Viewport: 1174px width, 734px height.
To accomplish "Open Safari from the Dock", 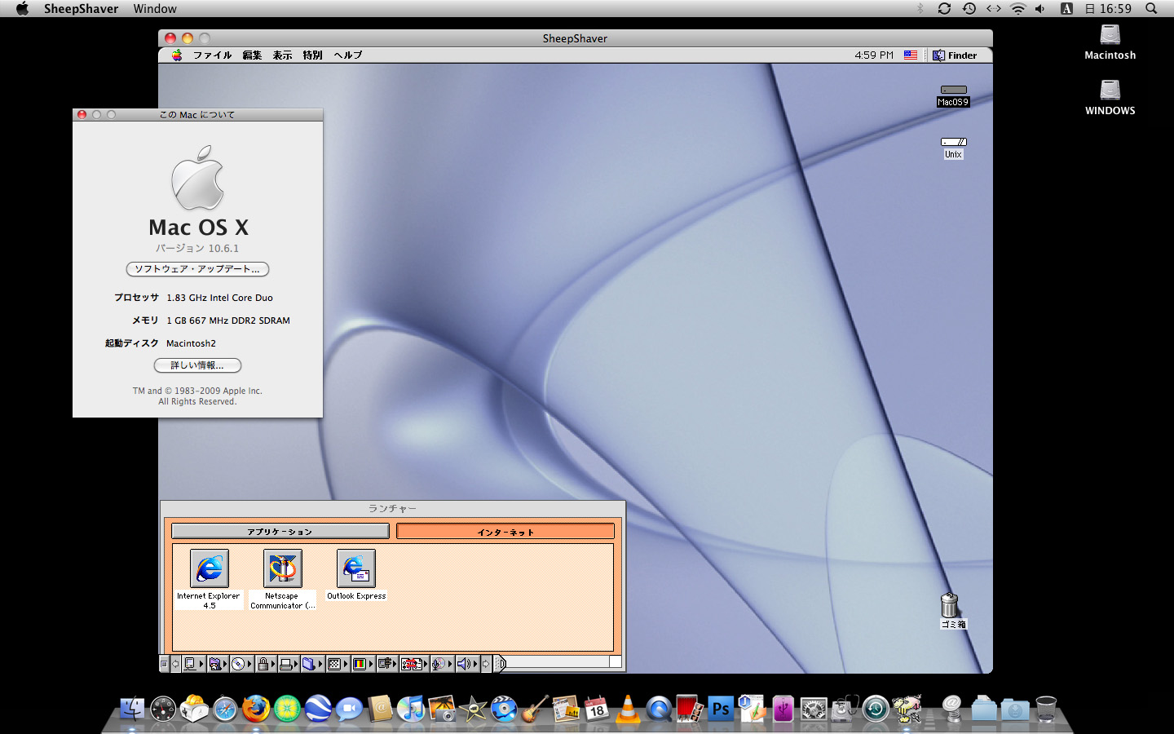I will (x=226, y=709).
